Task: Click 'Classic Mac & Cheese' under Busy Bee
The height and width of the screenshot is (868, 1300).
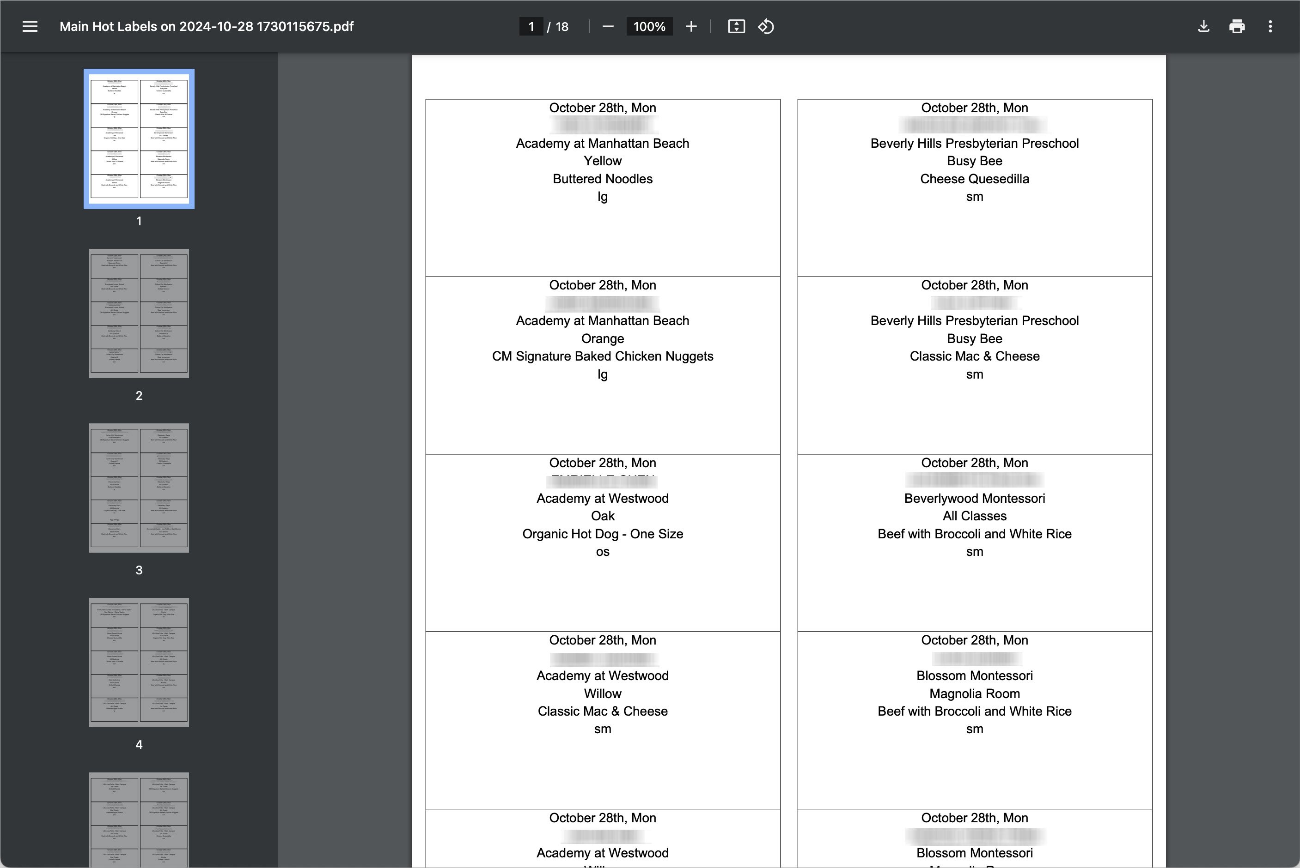Action: point(974,356)
